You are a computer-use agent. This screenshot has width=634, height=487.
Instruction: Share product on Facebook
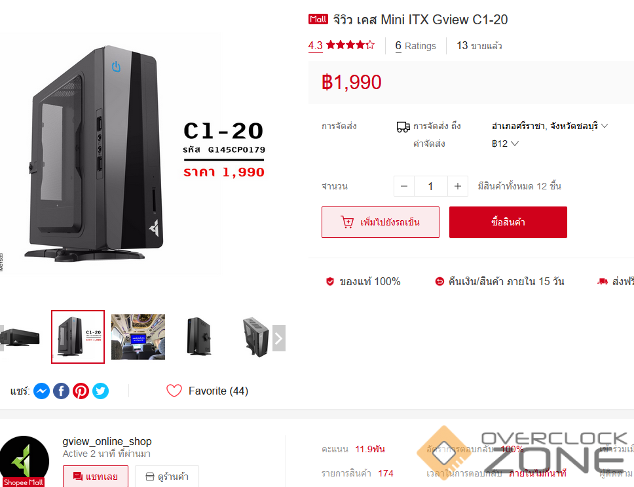61,391
